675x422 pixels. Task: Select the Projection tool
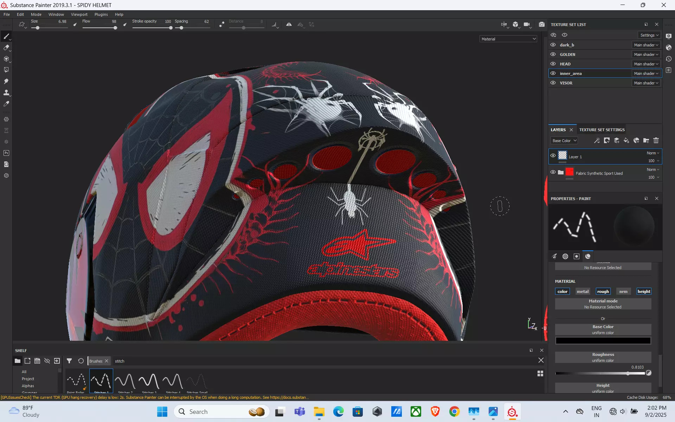(6, 59)
